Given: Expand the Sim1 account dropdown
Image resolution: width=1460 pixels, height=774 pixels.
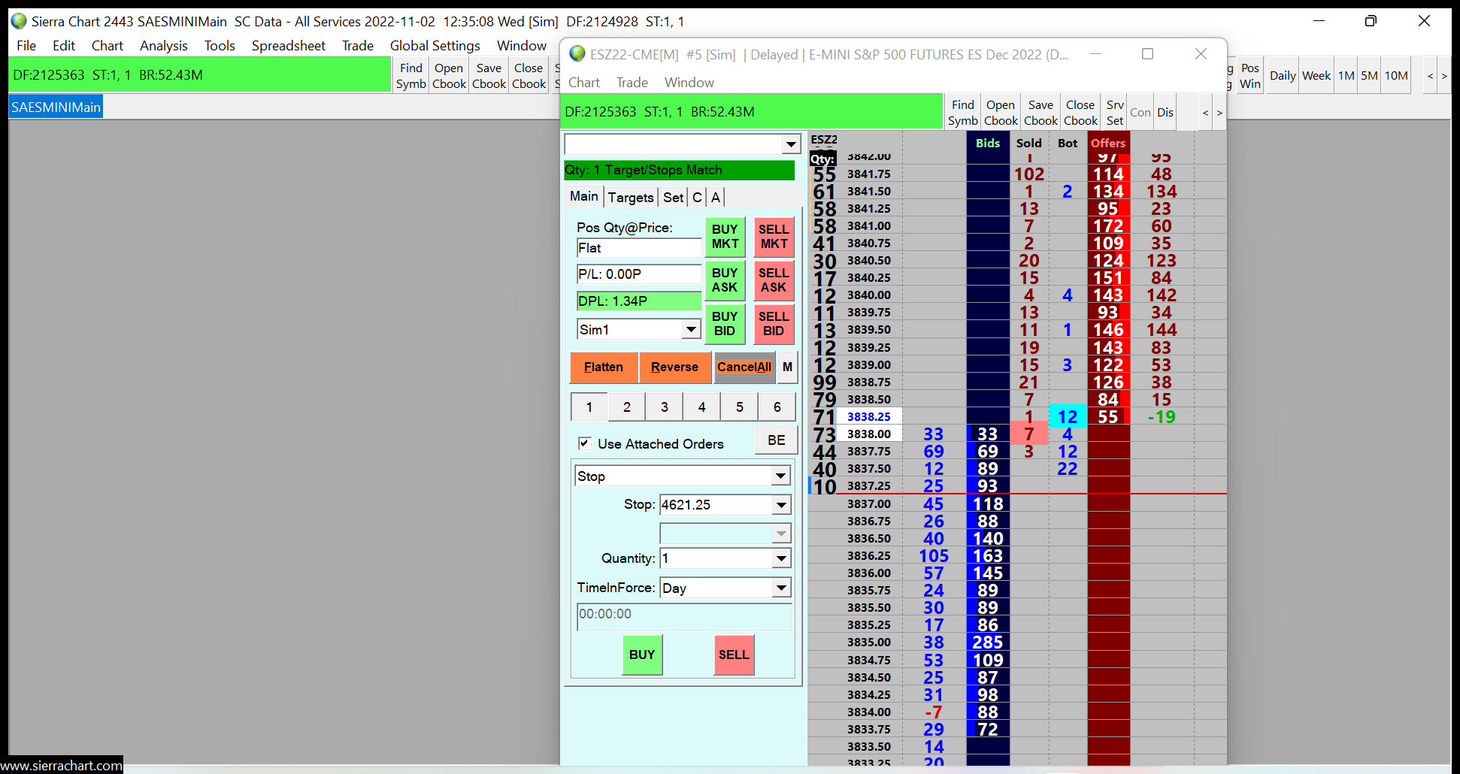Looking at the screenshot, I should pos(691,329).
